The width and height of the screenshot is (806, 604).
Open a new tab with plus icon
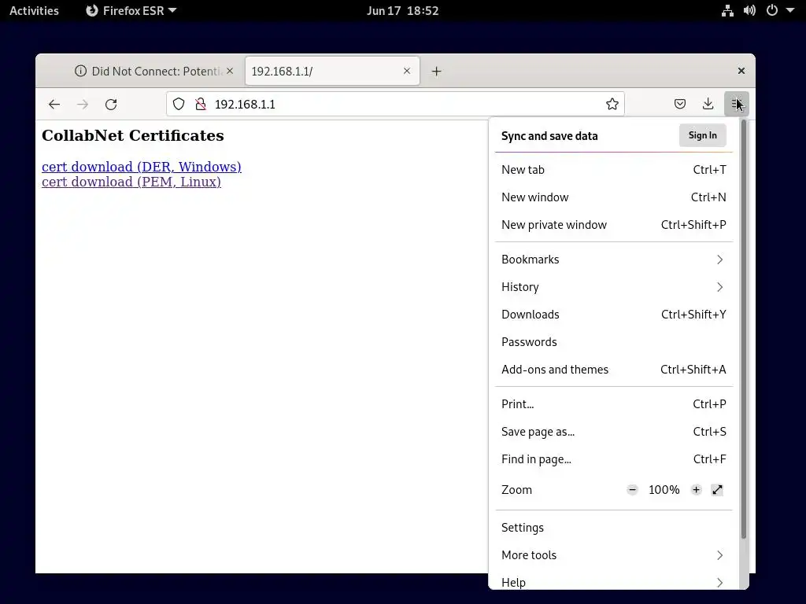436,72
